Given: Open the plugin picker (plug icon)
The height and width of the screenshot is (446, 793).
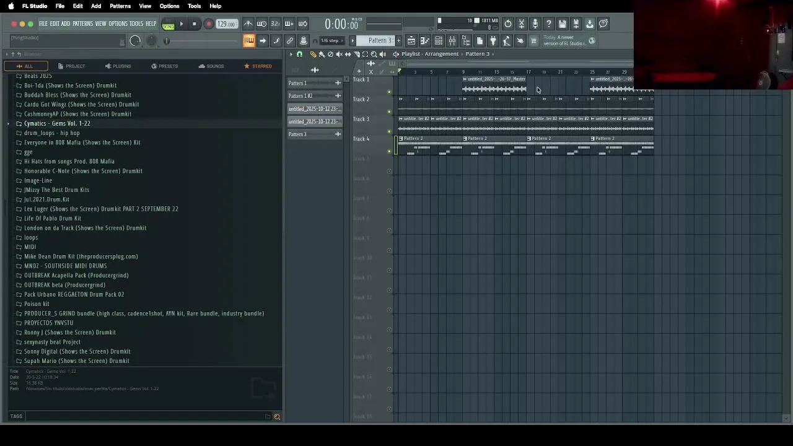Looking at the screenshot, I should pos(493,41).
